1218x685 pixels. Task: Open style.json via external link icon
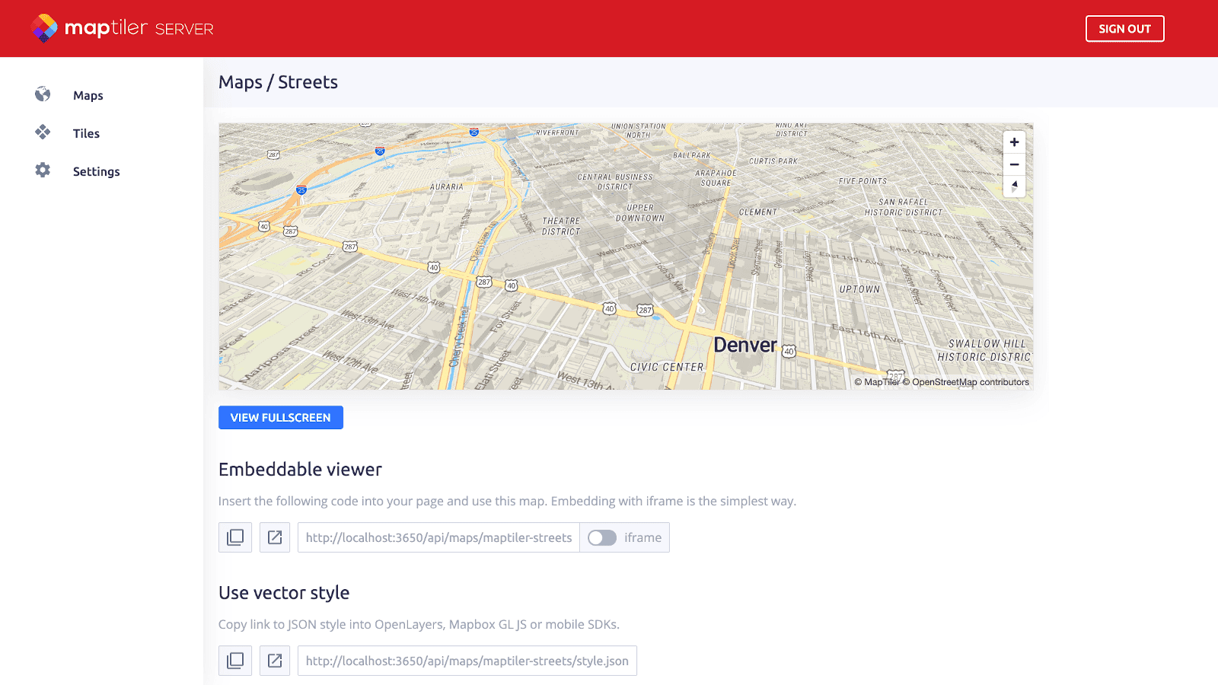coord(274,660)
